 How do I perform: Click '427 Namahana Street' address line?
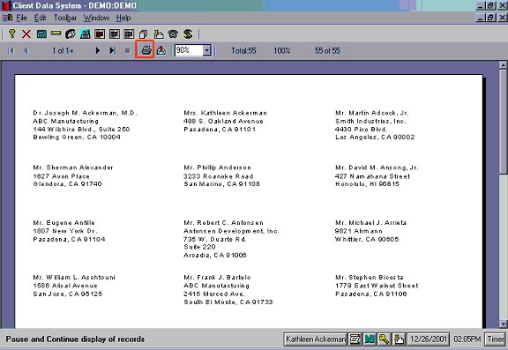372,176
